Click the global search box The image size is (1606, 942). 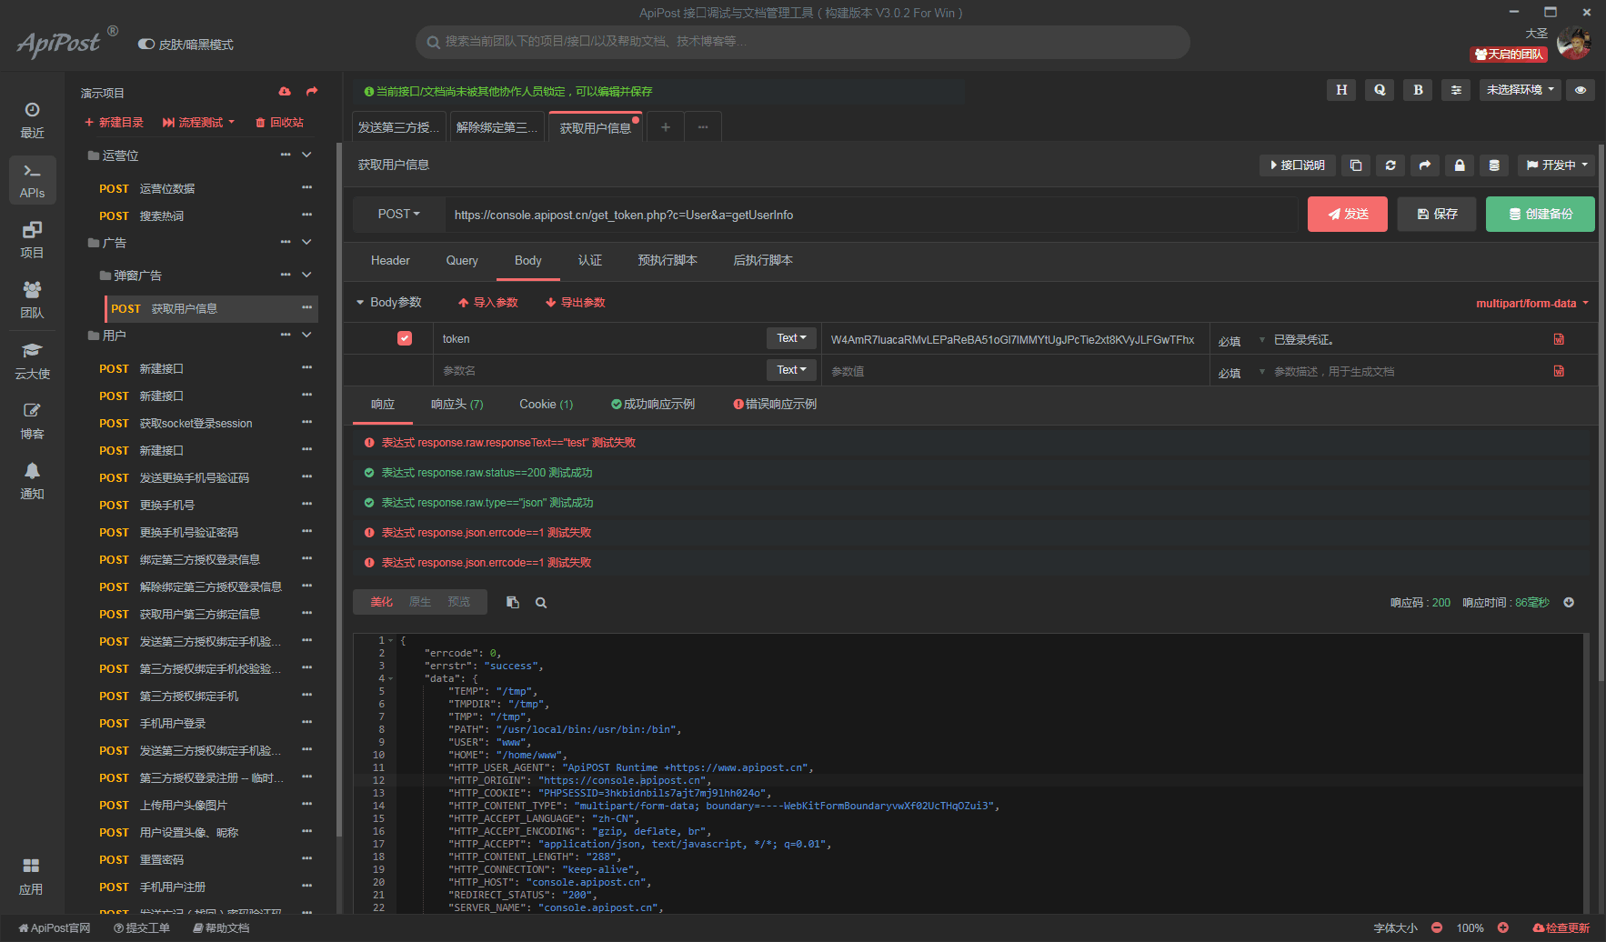803,42
